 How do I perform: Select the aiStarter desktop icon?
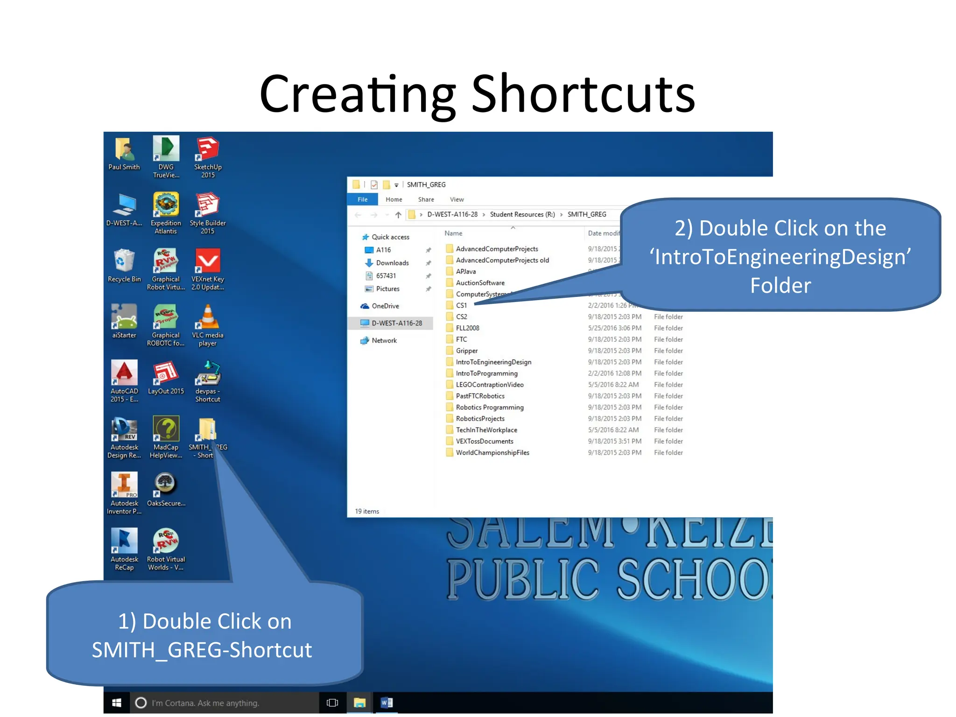point(124,322)
